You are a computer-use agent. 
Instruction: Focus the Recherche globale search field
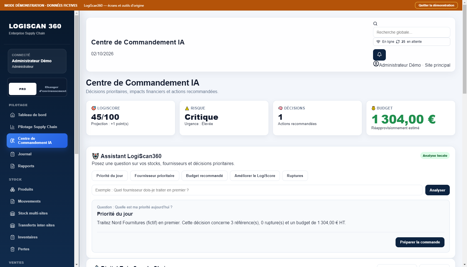point(411,32)
